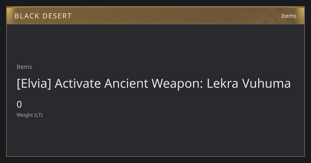Image resolution: width=311 pixels, height=163 pixels.
Task: Click the weight value 0
Action: point(19,105)
